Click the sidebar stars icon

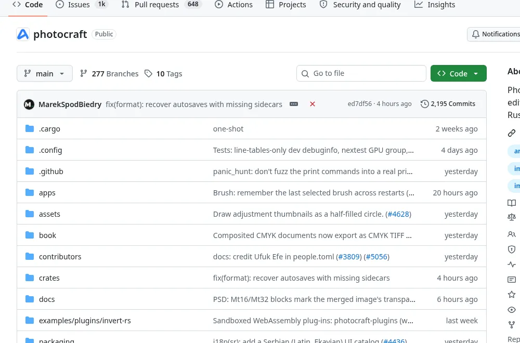[512, 294]
